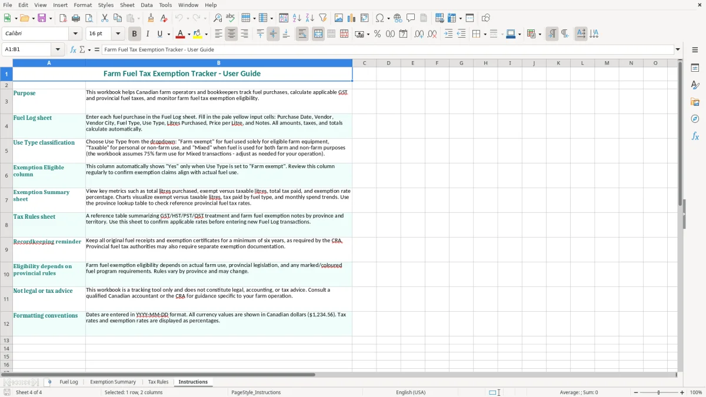Open the Borders dropdown arrow
The height and width of the screenshot is (397, 706).
click(484, 34)
